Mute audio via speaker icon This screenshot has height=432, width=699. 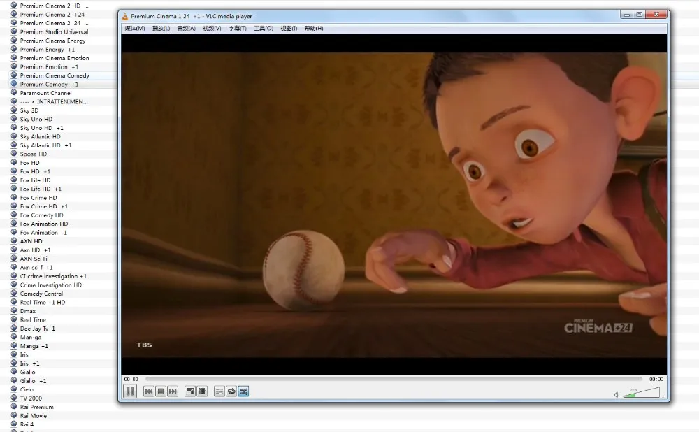pyautogui.click(x=617, y=394)
